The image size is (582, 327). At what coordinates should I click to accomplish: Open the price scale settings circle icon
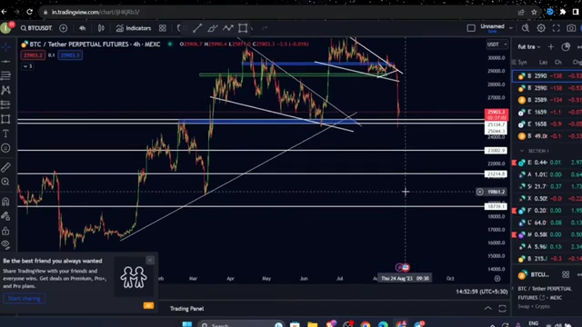point(497,278)
